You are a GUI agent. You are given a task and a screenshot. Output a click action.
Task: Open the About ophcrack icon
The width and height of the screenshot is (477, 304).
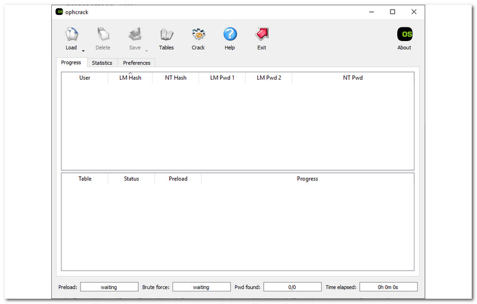coord(405,35)
